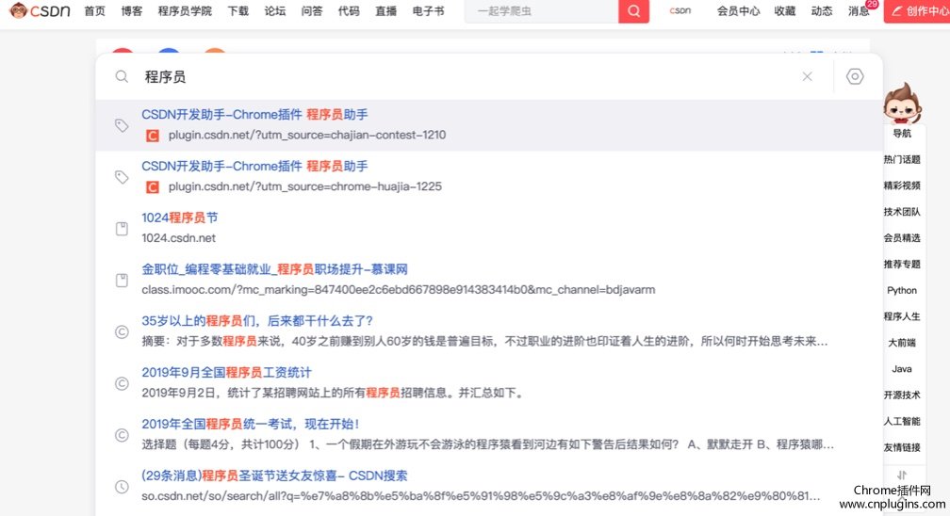Click the class.imooc.com URL text
Screen dimensions: 950x516
point(398,289)
